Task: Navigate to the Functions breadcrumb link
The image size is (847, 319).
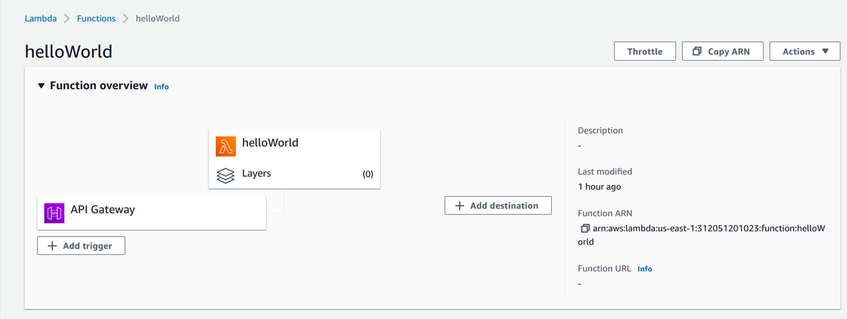Action: pyautogui.click(x=96, y=18)
